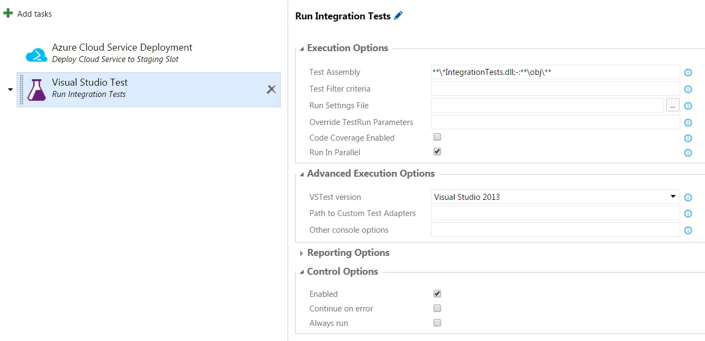This screenshot has height=341, width=705.
Task: Collapse the Advanced Execution Options section
Action: [x=302, y=174]
